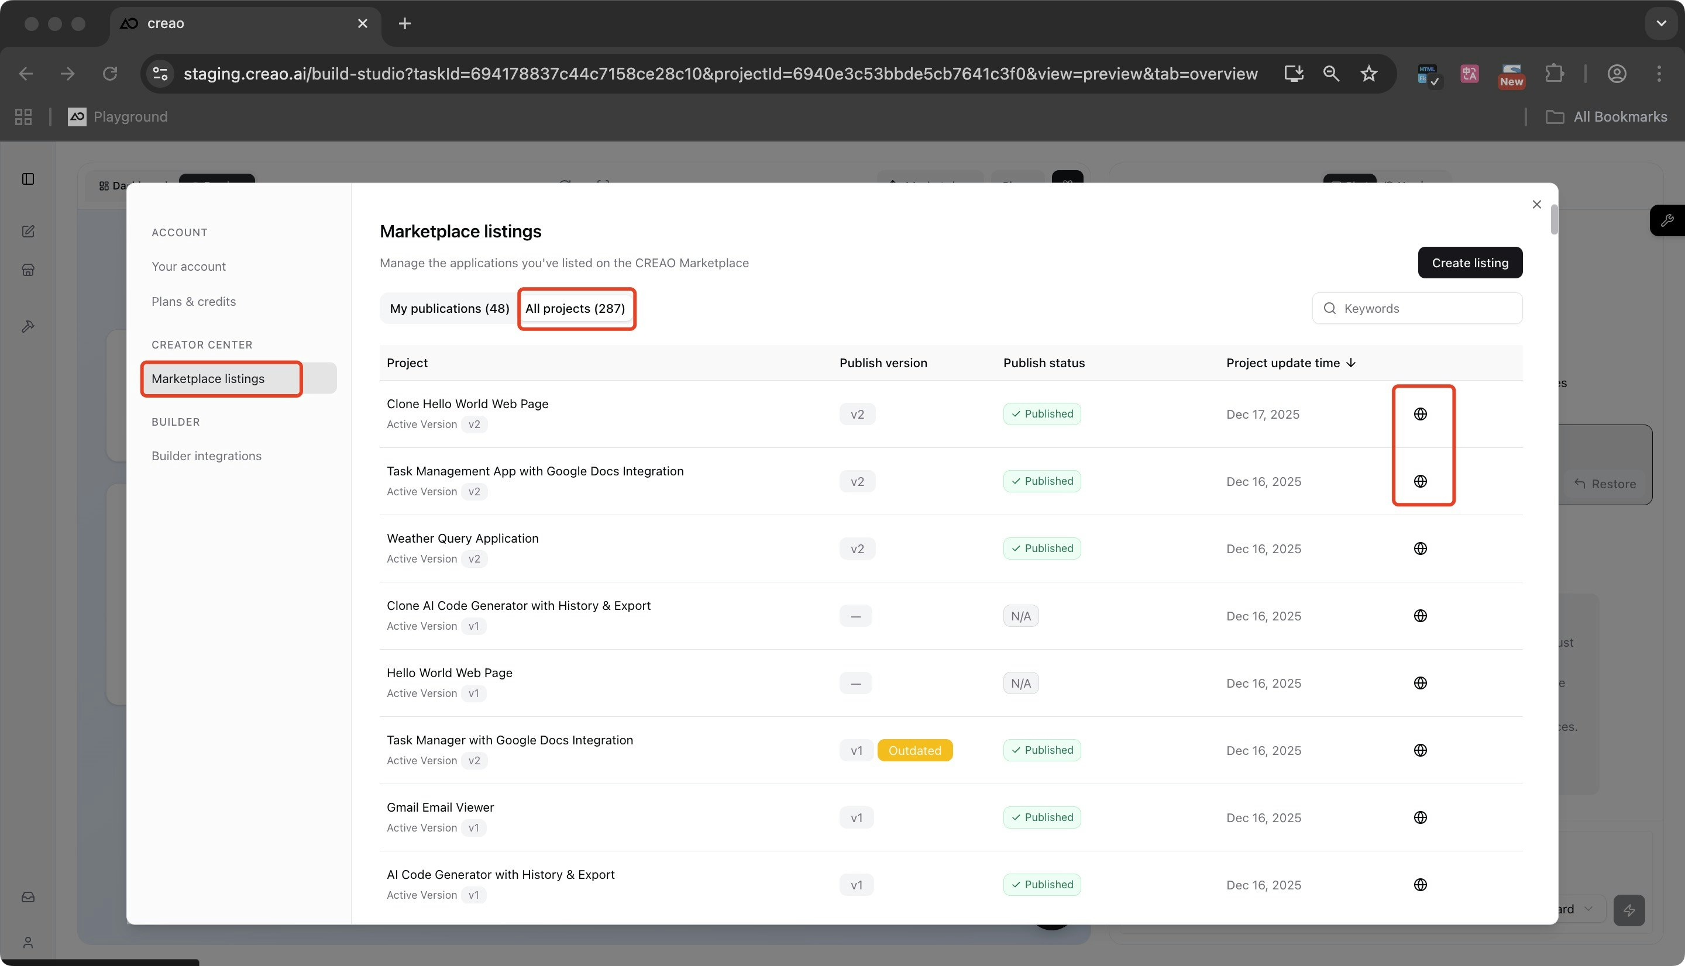Screen dimensions: 1685x966
Task: Close the Marketplace listings dialog
Action: pyautogui.click(x=1536, y=204)
